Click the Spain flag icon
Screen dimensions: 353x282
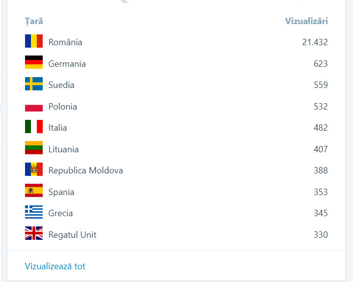click(34, 191)
